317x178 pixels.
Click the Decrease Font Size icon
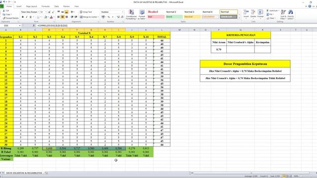(x=53, y=12)
